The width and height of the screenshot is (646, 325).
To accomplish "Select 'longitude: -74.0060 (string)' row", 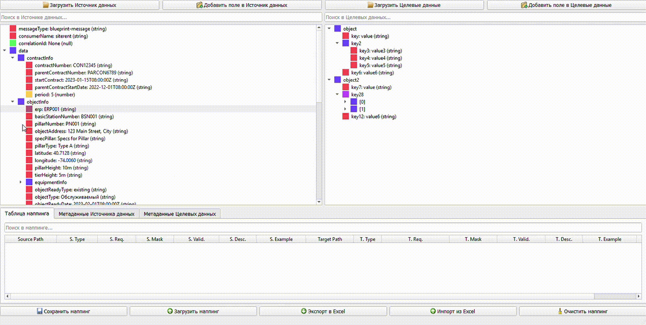I will coord(63,160).
